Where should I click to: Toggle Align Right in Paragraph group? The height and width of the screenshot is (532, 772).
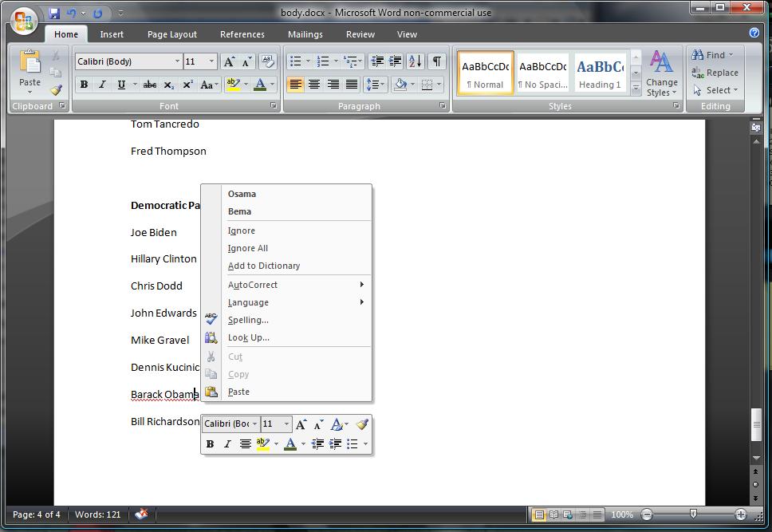pos(333,85)
